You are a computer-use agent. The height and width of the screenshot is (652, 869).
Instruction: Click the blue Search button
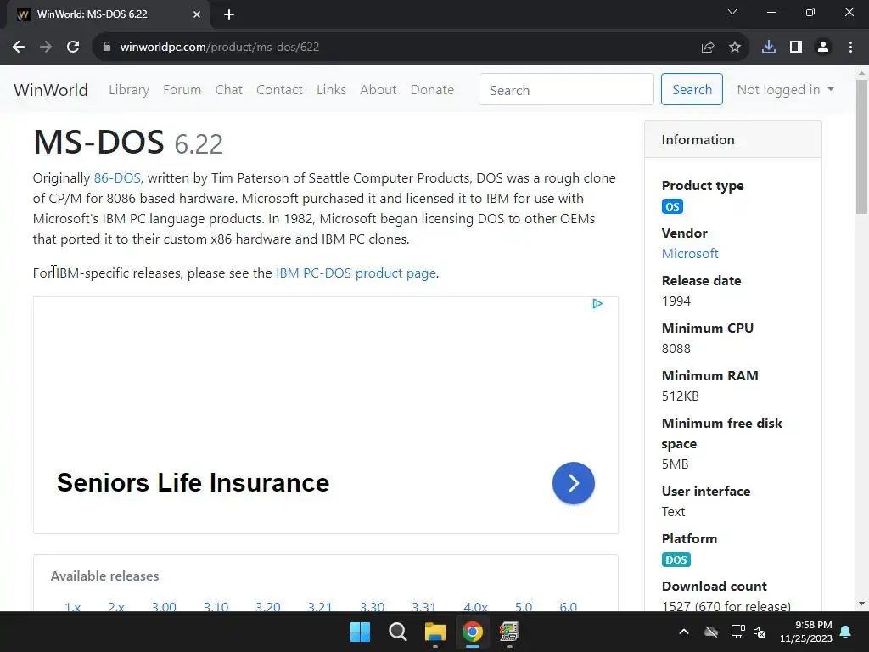(692, 89)
